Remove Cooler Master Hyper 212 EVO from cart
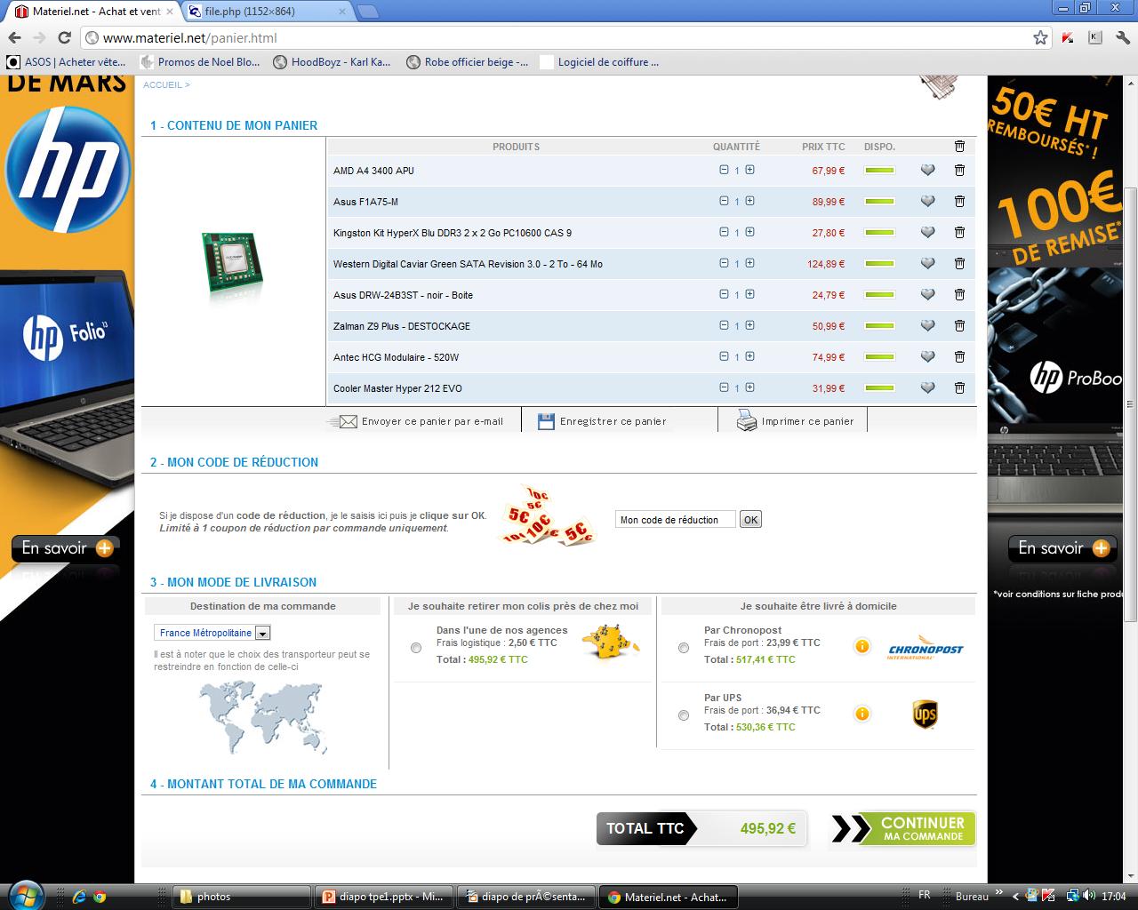Screen dimensions: 1138x910 959,388
